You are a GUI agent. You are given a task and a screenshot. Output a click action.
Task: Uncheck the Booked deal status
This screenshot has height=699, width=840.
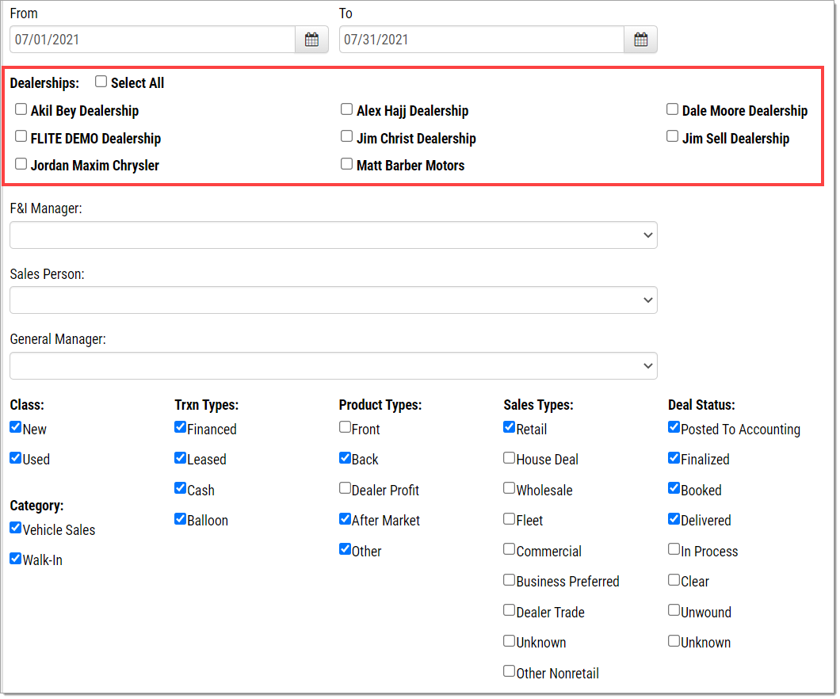click(674, 488)
